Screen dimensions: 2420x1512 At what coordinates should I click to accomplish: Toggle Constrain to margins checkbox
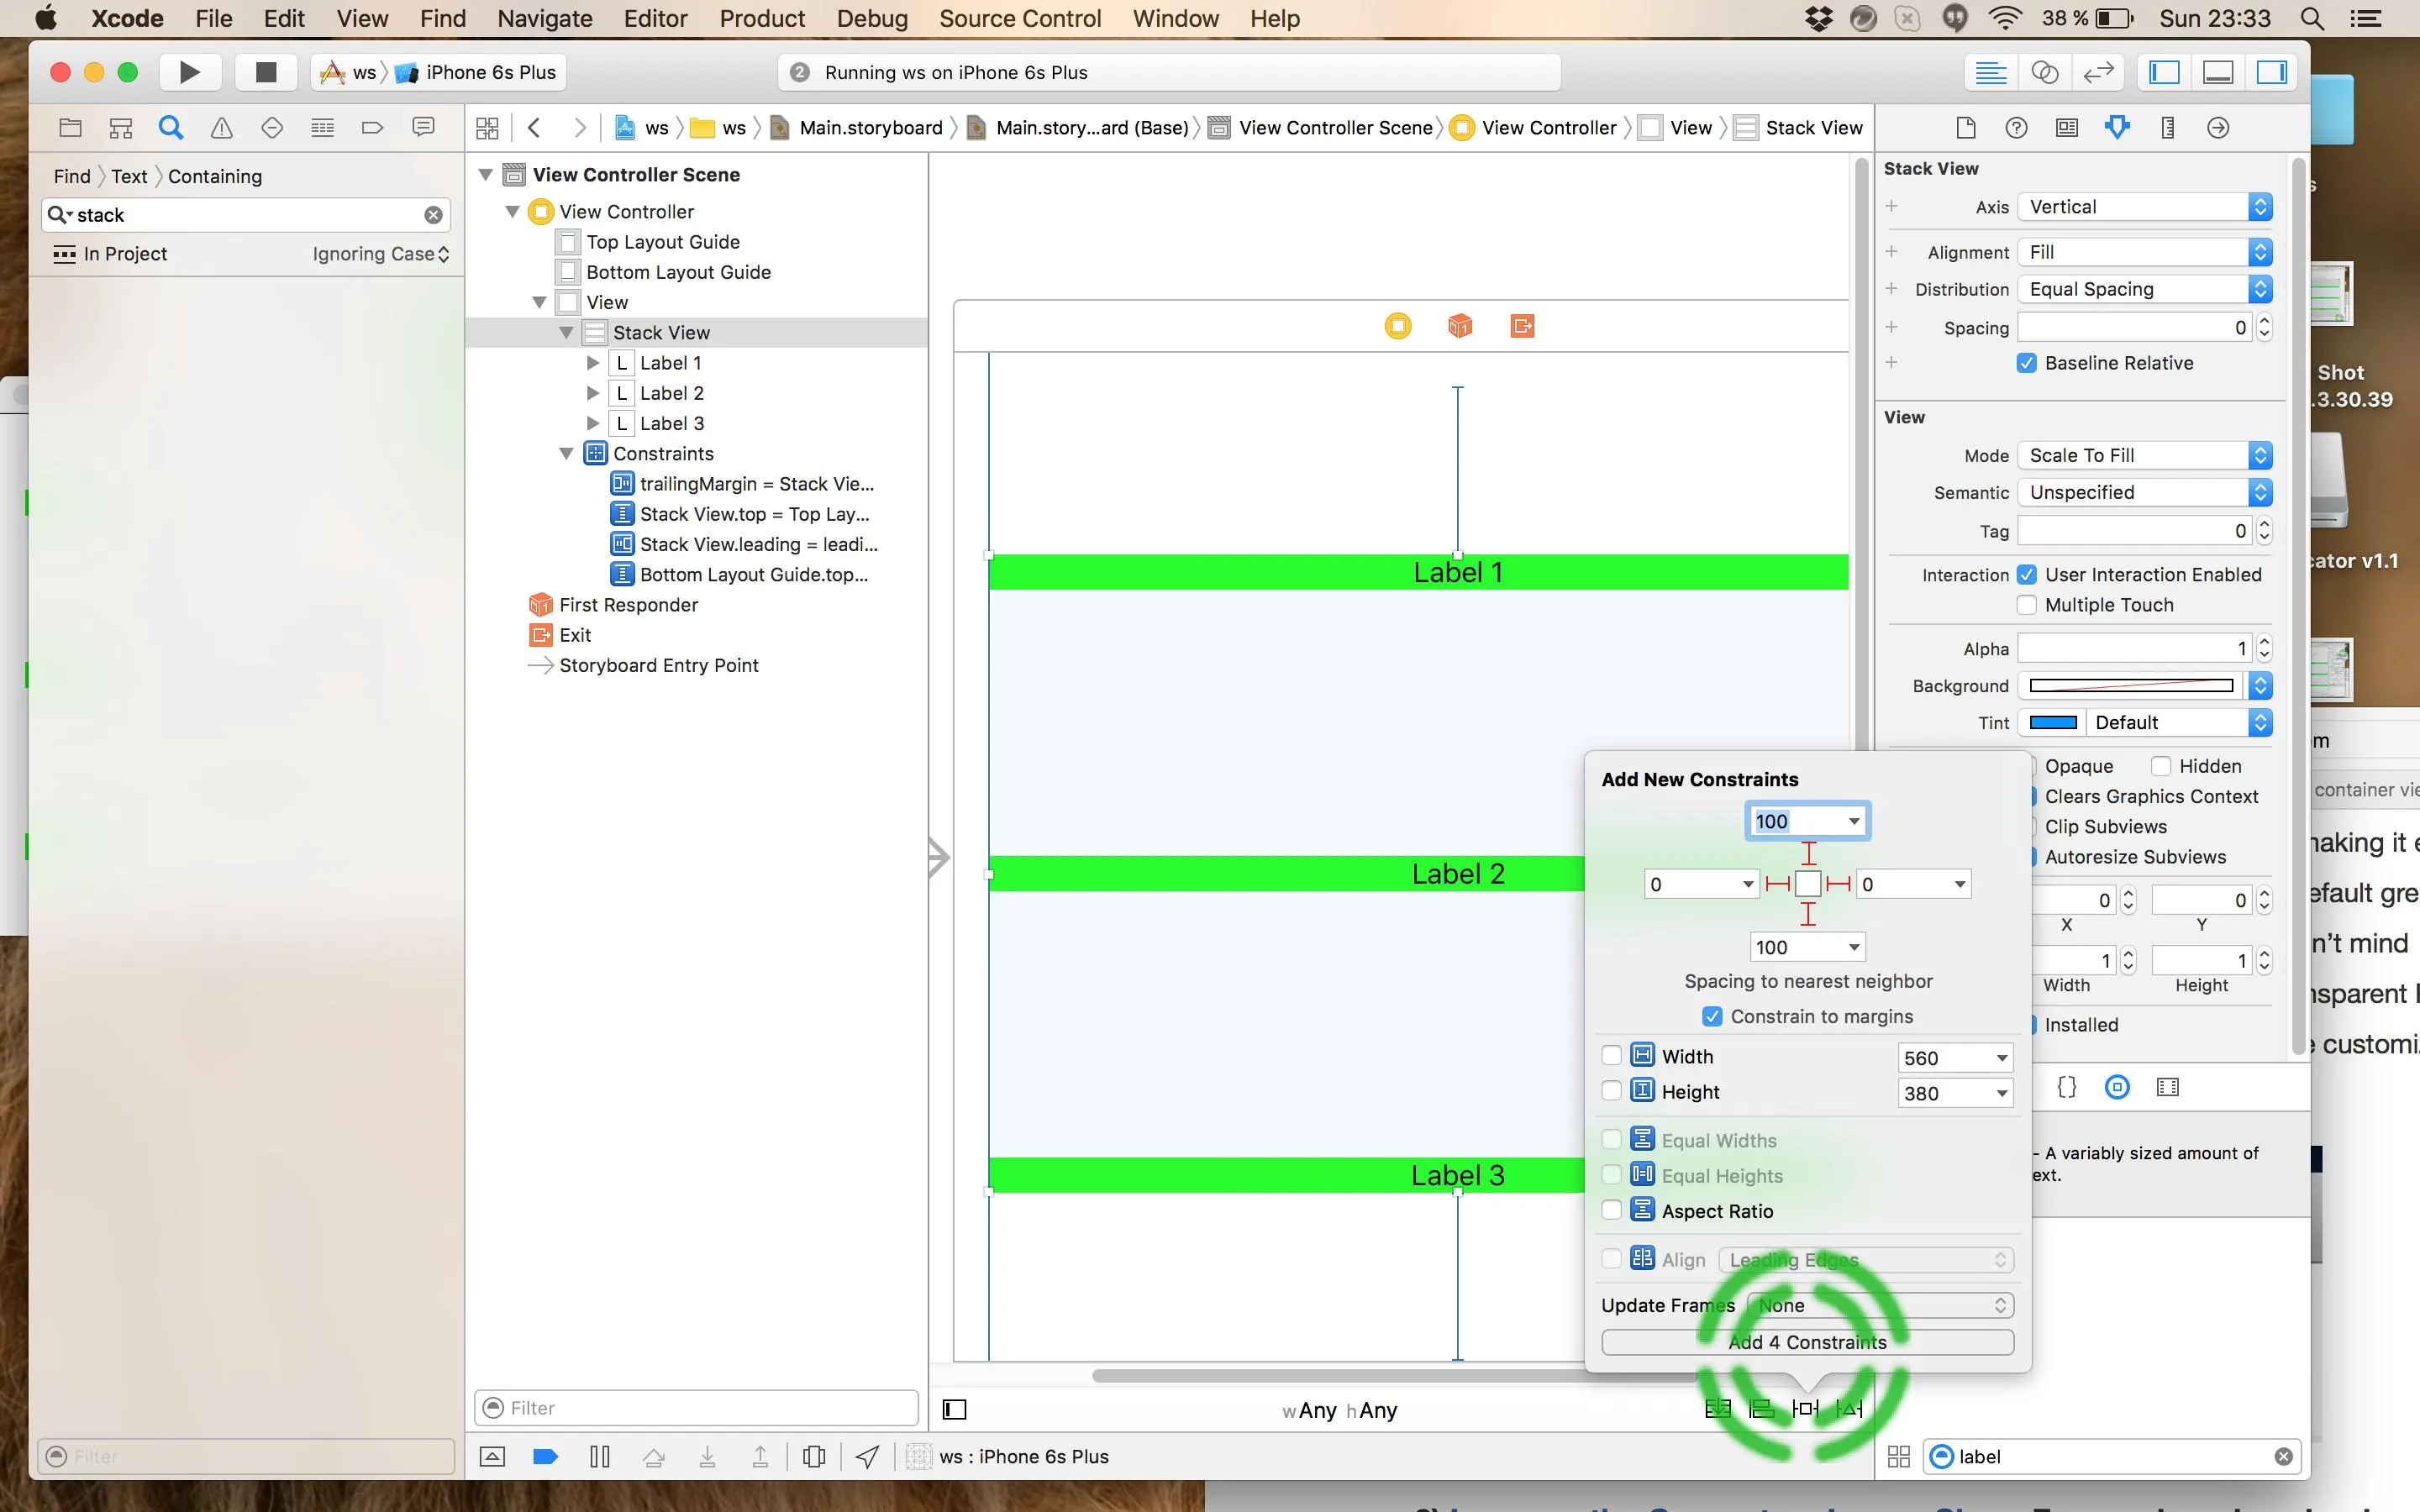[1712, 1016]
